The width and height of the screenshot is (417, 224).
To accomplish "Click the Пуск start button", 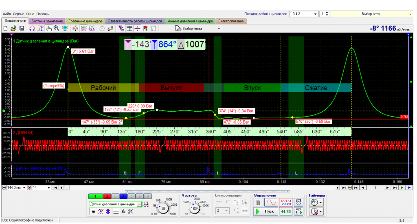I will [x=266, y=211].
